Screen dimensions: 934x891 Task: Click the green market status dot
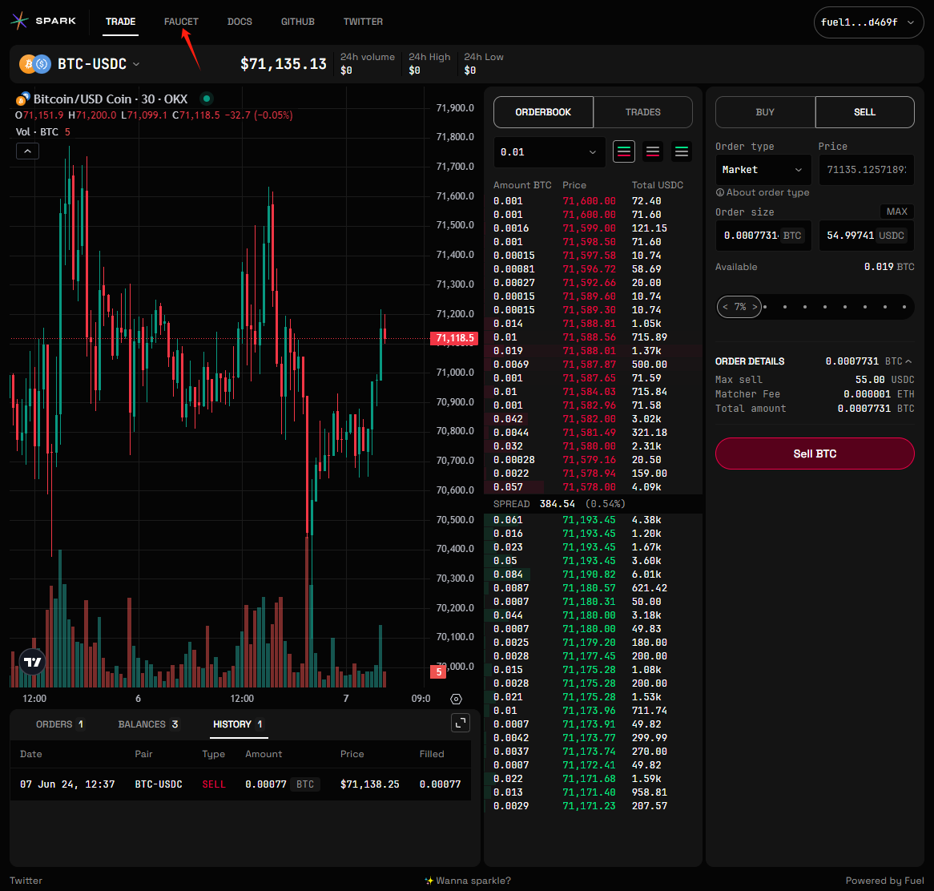(x=207, y=99)
